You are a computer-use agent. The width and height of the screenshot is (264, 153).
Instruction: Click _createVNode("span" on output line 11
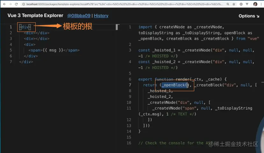[x=174, y=108]
